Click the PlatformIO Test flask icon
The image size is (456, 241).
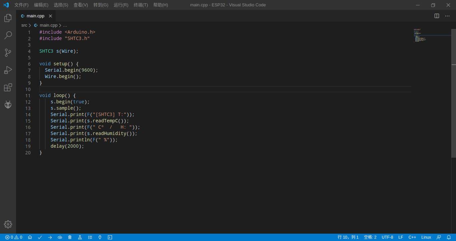(80, 237)
